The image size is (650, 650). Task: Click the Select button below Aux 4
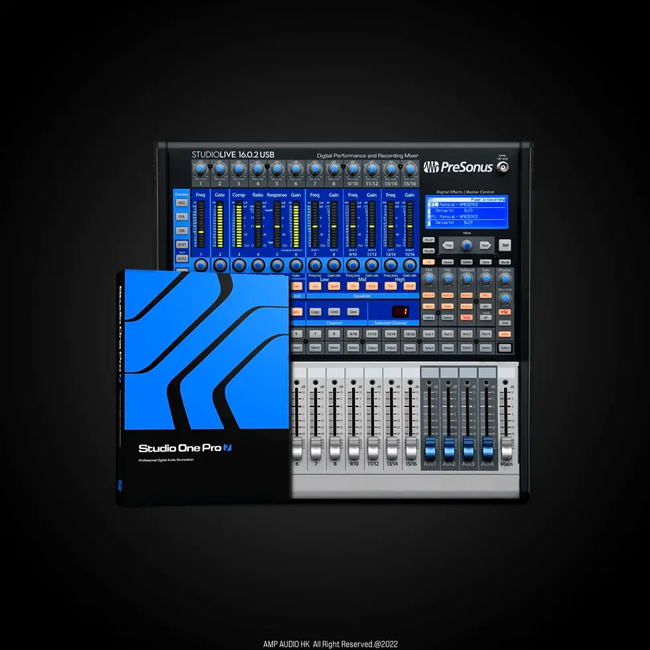486,348
